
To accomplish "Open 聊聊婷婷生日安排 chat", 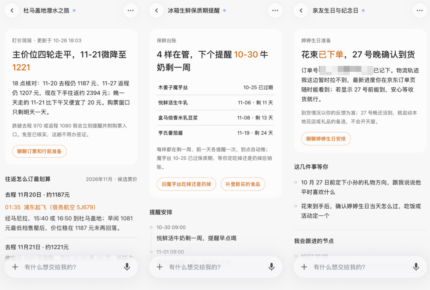I will coord(326,139).
